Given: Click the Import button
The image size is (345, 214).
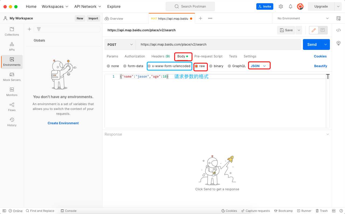Looking at the screenshot, I should point(93,18).
